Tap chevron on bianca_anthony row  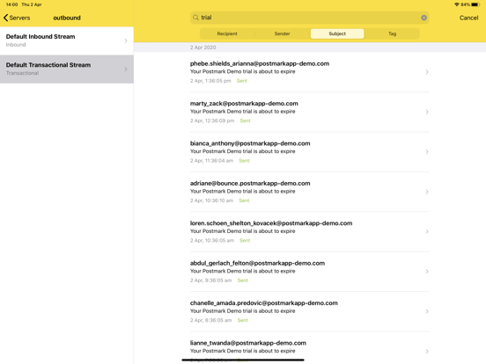coord(427,152)
